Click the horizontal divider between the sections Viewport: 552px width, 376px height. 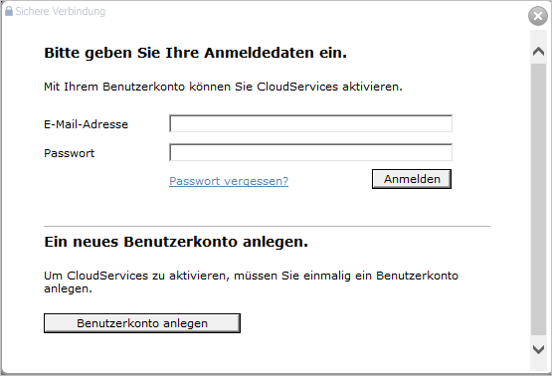click(267, 227)
